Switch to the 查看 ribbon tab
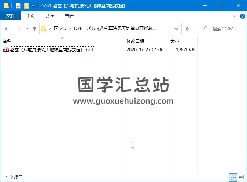The height and width of the screenshot is (182, 247). click(x=69, y=16)
